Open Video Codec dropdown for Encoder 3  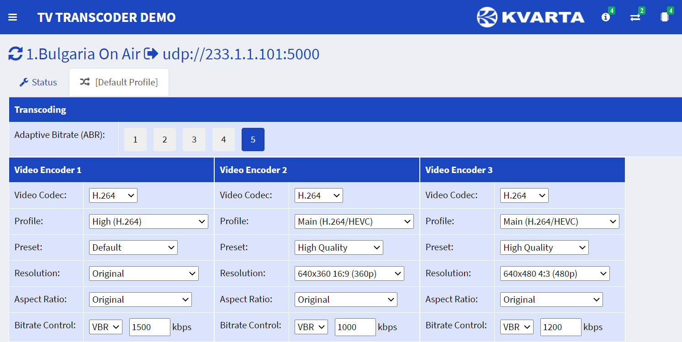524,195
